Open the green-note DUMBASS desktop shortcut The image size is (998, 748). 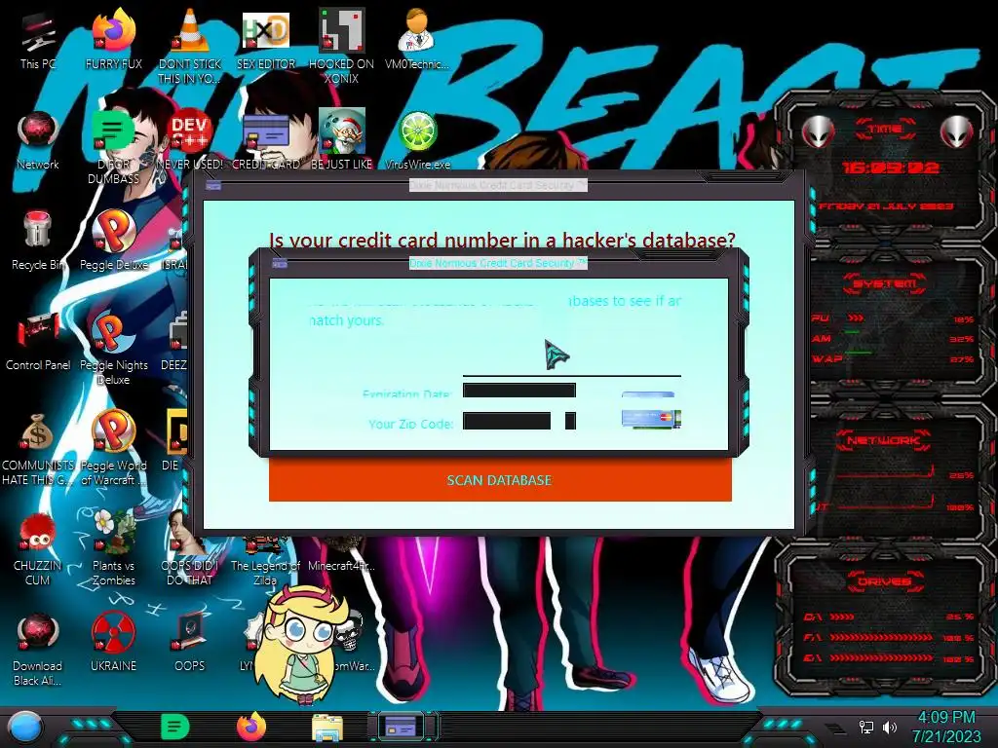click(113, 148)
